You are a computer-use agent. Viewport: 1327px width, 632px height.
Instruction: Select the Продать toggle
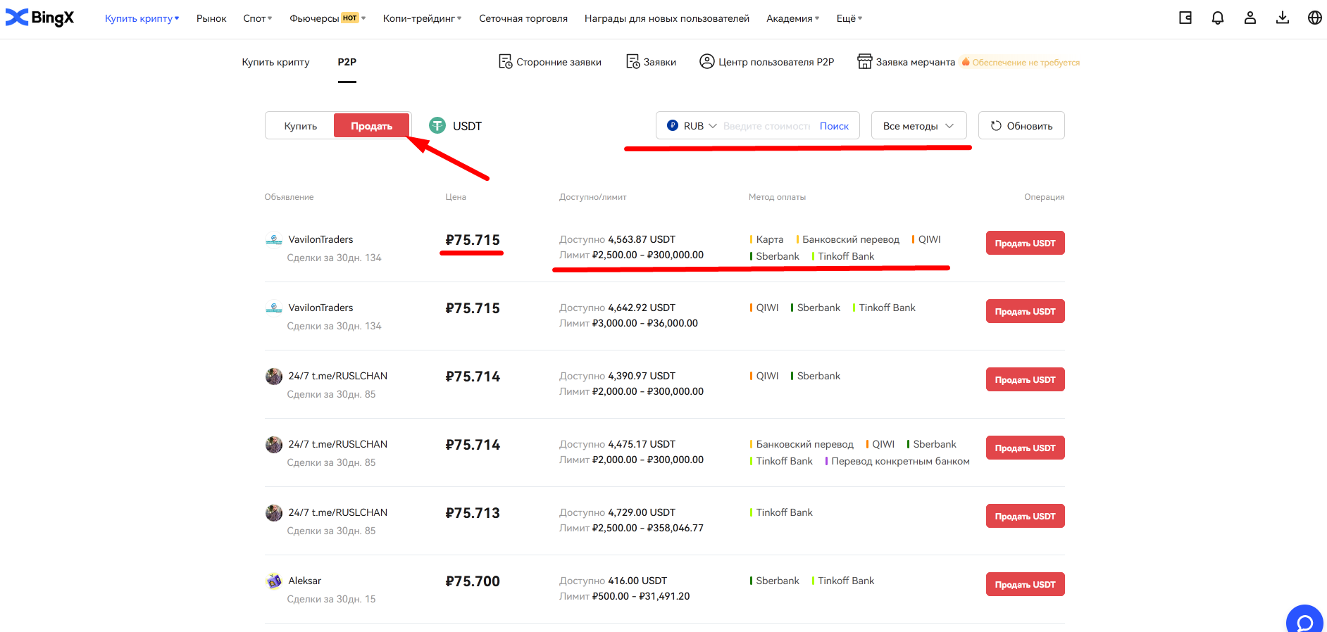pos(371,126)
